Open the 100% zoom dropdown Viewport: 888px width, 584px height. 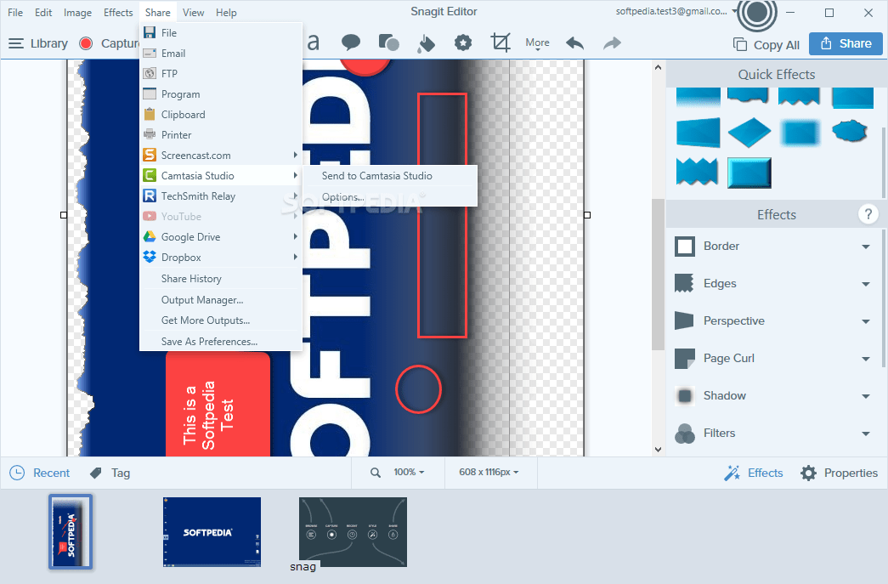click(x=409, y=472)
